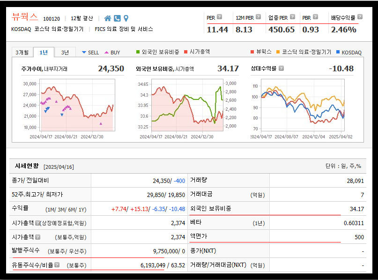The height and width of the screenshot is (280, 378).
Task: Click PER value 11.44
Action: point(217,30)
